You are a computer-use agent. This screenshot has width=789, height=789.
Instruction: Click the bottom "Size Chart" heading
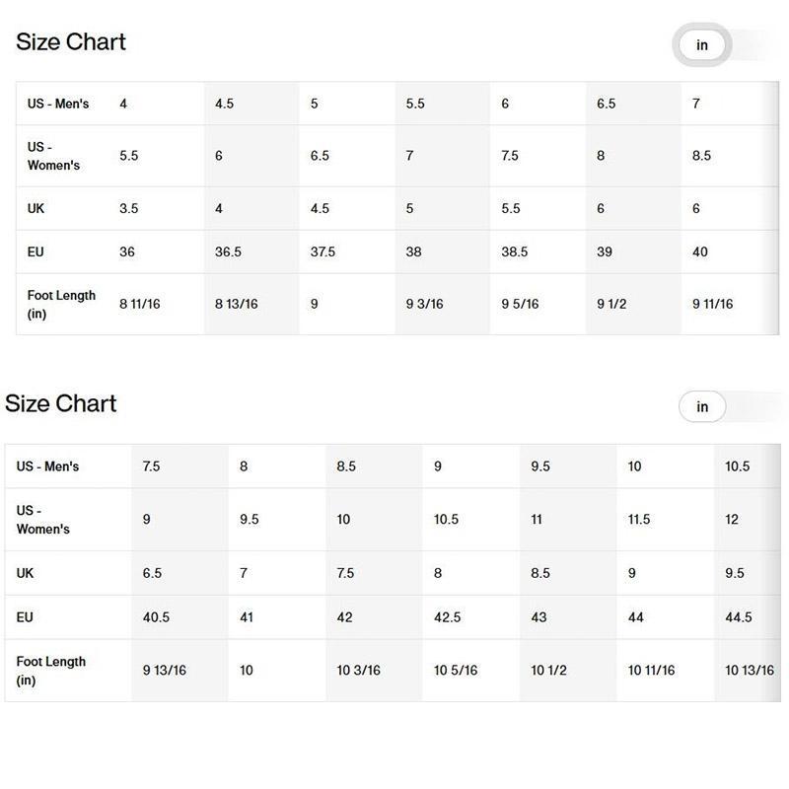coord(61,403)
